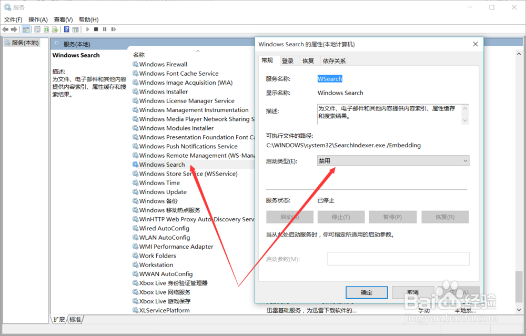The height and width of the screenshot is (336, 526).
Task: Click the Refresh icon in the services toolbar
Action: (x=47, y=29)
